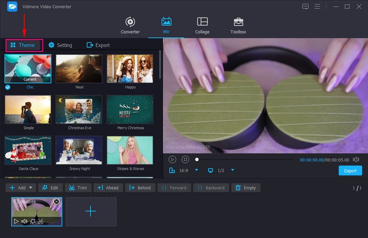
Task: Click the Trim button
Action: pos(78,187)
